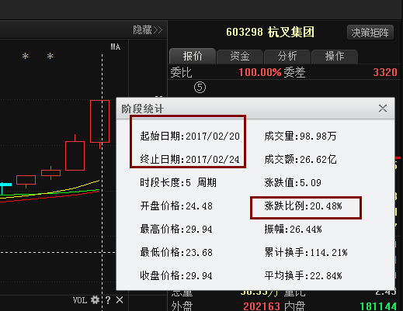Click the 起始日期 2017/02/20 field
This screenshot has height=311, width=403.
(190, 136)
